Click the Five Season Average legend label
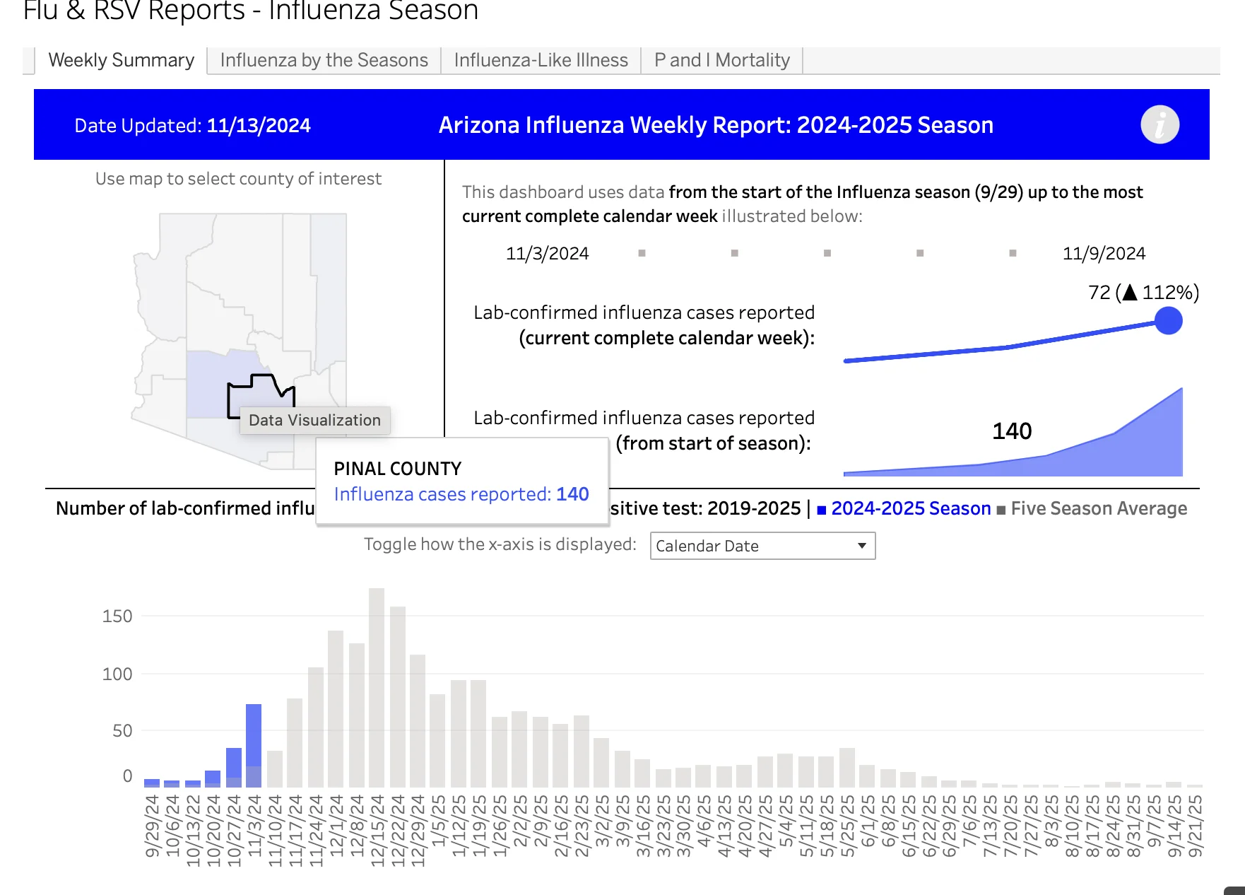Screen dimensions: 1245x895 [x=1099, y=508]
